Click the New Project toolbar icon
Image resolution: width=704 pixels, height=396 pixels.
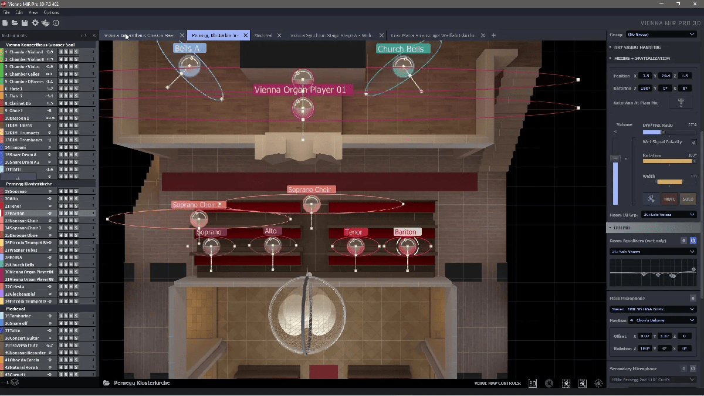(x=5, y=23)
